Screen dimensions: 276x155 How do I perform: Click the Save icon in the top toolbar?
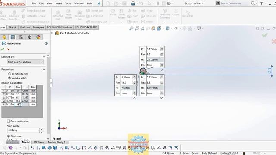pos(125,3)
